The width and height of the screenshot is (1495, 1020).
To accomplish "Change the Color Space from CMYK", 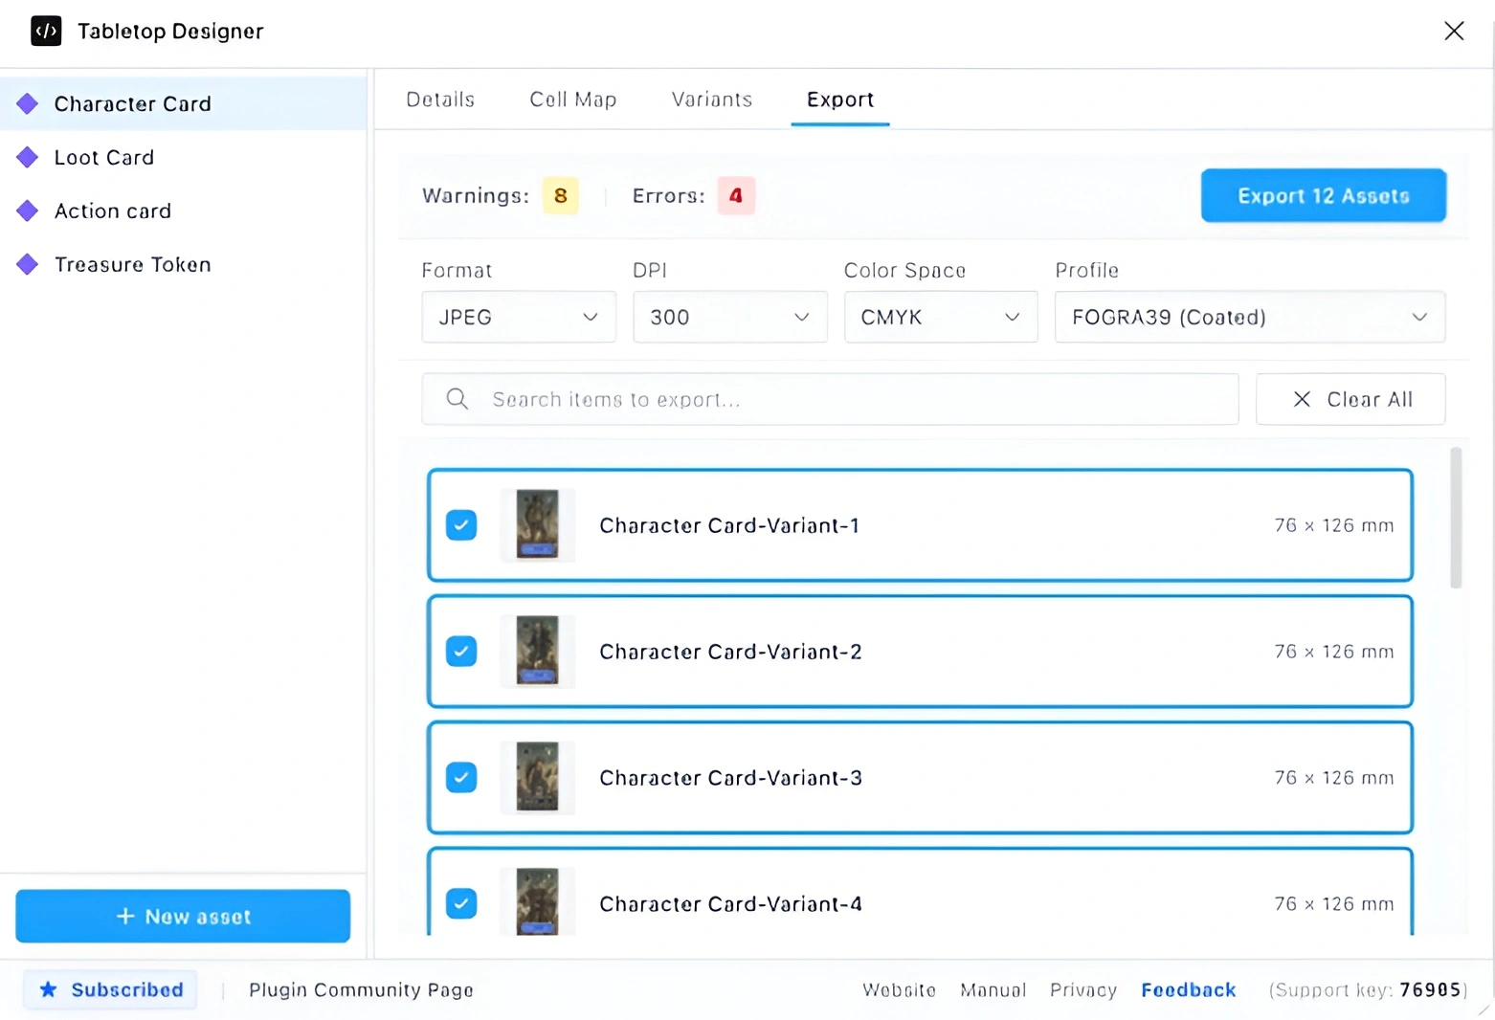I will (940, 317).
